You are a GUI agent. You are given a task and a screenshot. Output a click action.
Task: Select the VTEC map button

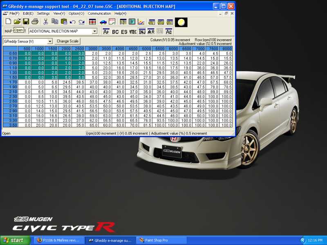click(x=133, y=31)
